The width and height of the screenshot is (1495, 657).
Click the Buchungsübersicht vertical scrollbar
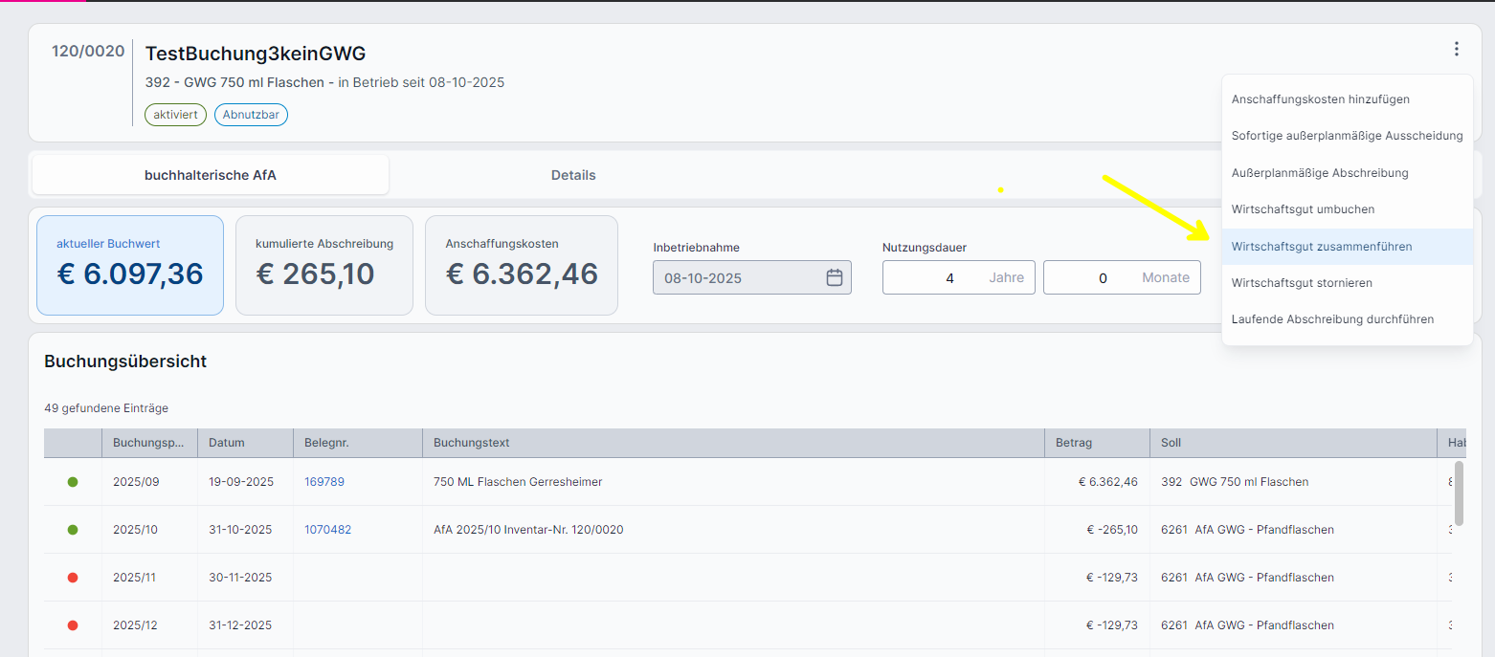1458,493
